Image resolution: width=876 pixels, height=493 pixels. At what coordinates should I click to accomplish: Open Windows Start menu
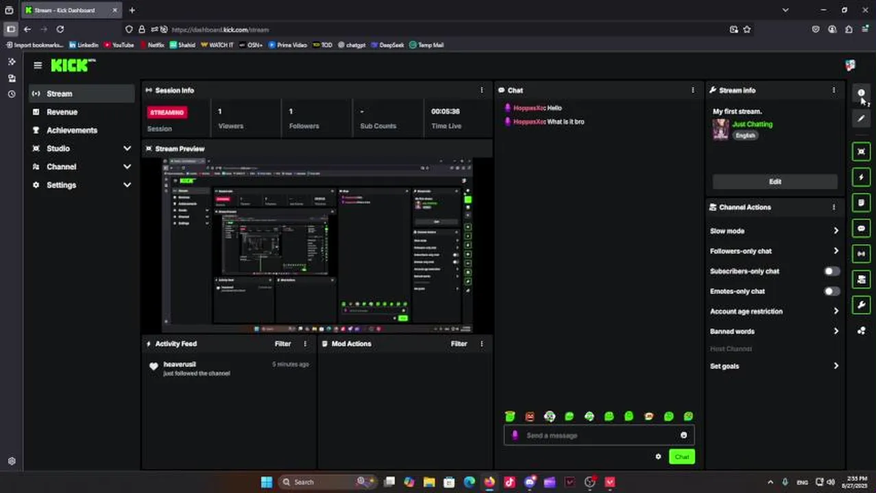click(267, 482)
